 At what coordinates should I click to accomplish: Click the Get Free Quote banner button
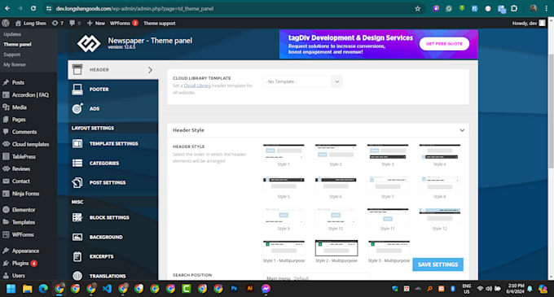click(444, 44)
